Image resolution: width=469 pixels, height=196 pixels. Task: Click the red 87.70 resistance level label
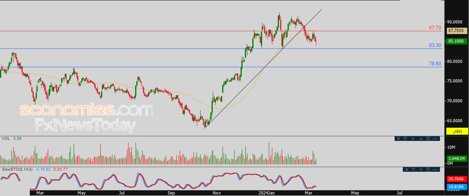click(x=435, y=28)
